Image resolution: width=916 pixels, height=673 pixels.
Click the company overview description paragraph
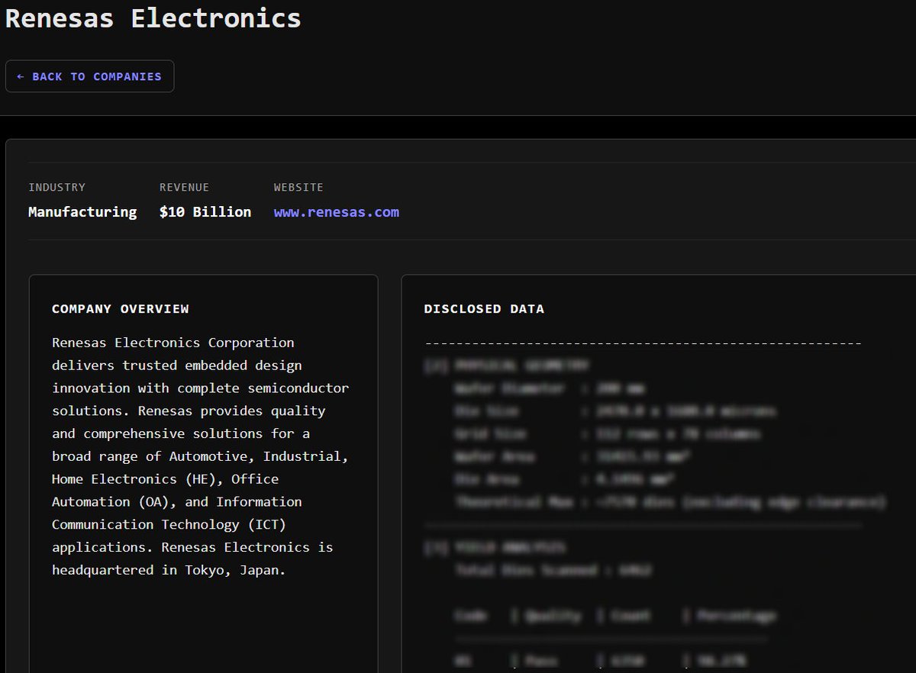pos(201,456)
